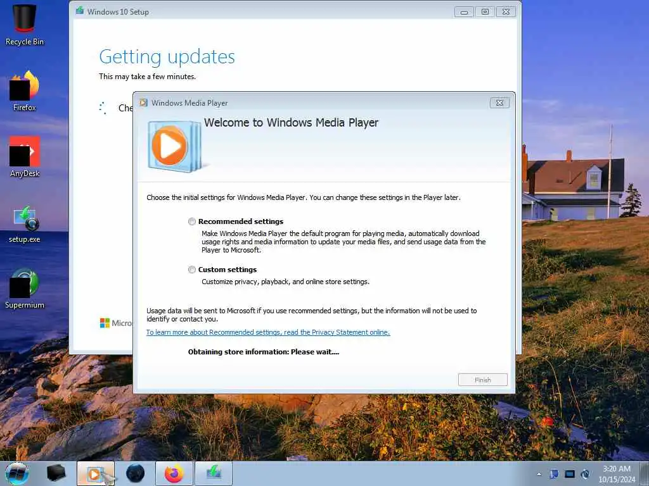Image resolution: width=649 pixels, height=486 pixels.
Task: Open the Windows Start menu orb
Action: click(x=17, y=473)
